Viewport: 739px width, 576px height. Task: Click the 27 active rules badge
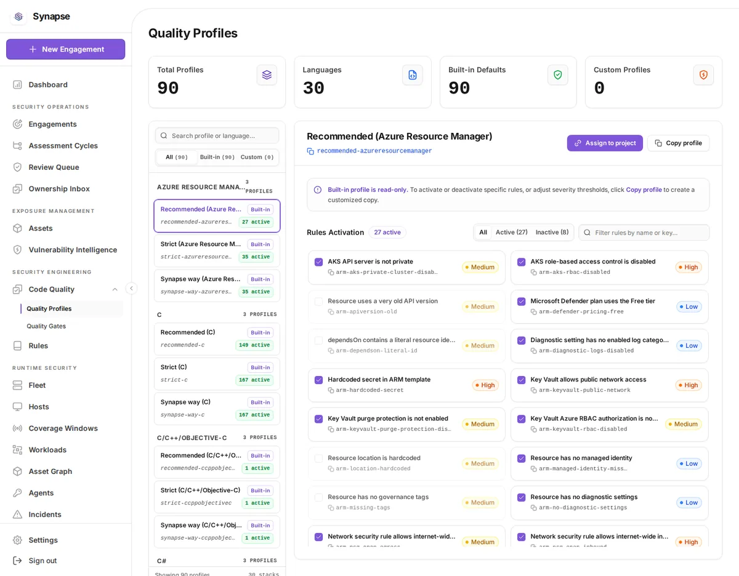(387, 232)
